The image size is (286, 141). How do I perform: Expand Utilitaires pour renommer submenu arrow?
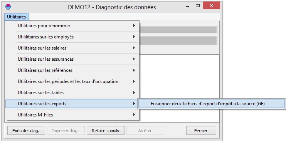[x=134, y=26]
